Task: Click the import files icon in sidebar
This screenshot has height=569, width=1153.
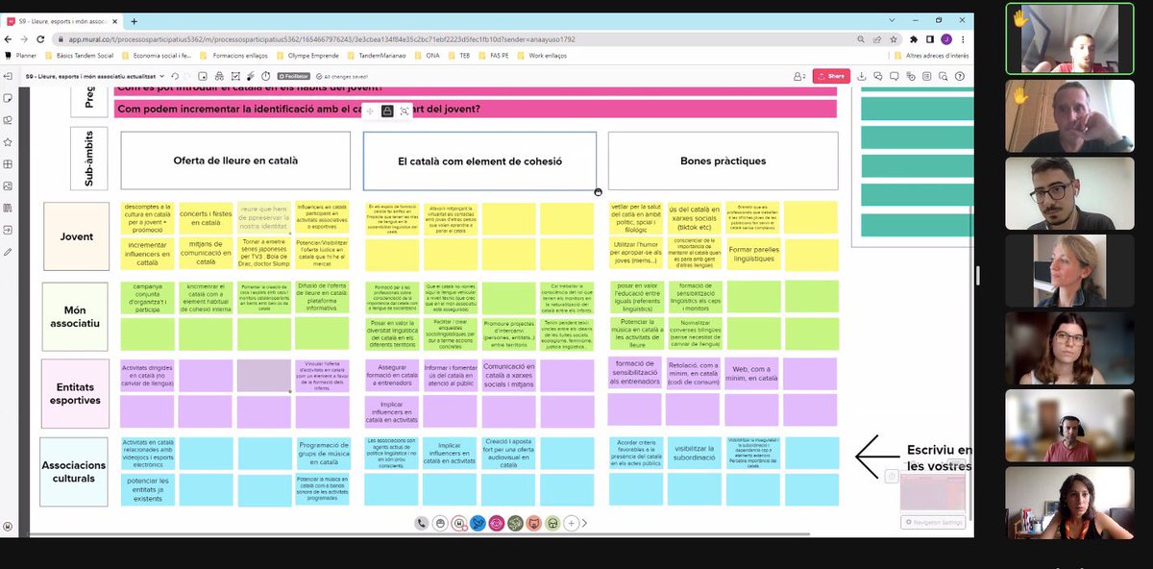Action: (x=8, y=231)
